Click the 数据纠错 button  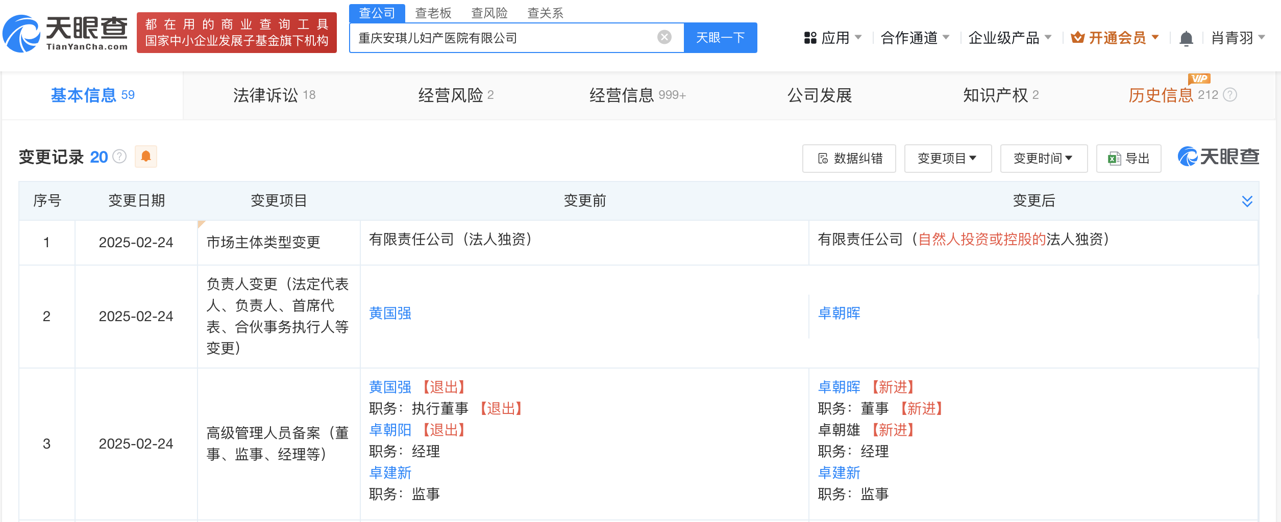(849, 159)
